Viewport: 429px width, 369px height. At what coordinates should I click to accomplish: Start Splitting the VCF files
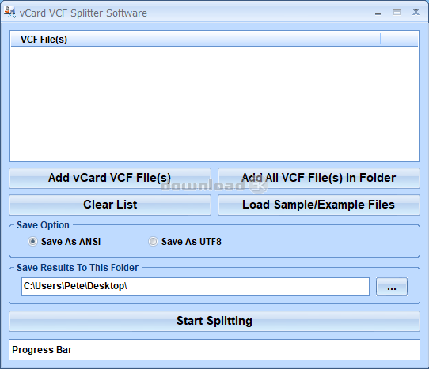[214, 322]
